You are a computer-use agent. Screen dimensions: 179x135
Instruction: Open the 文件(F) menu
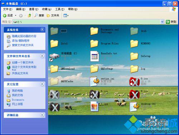8,9
